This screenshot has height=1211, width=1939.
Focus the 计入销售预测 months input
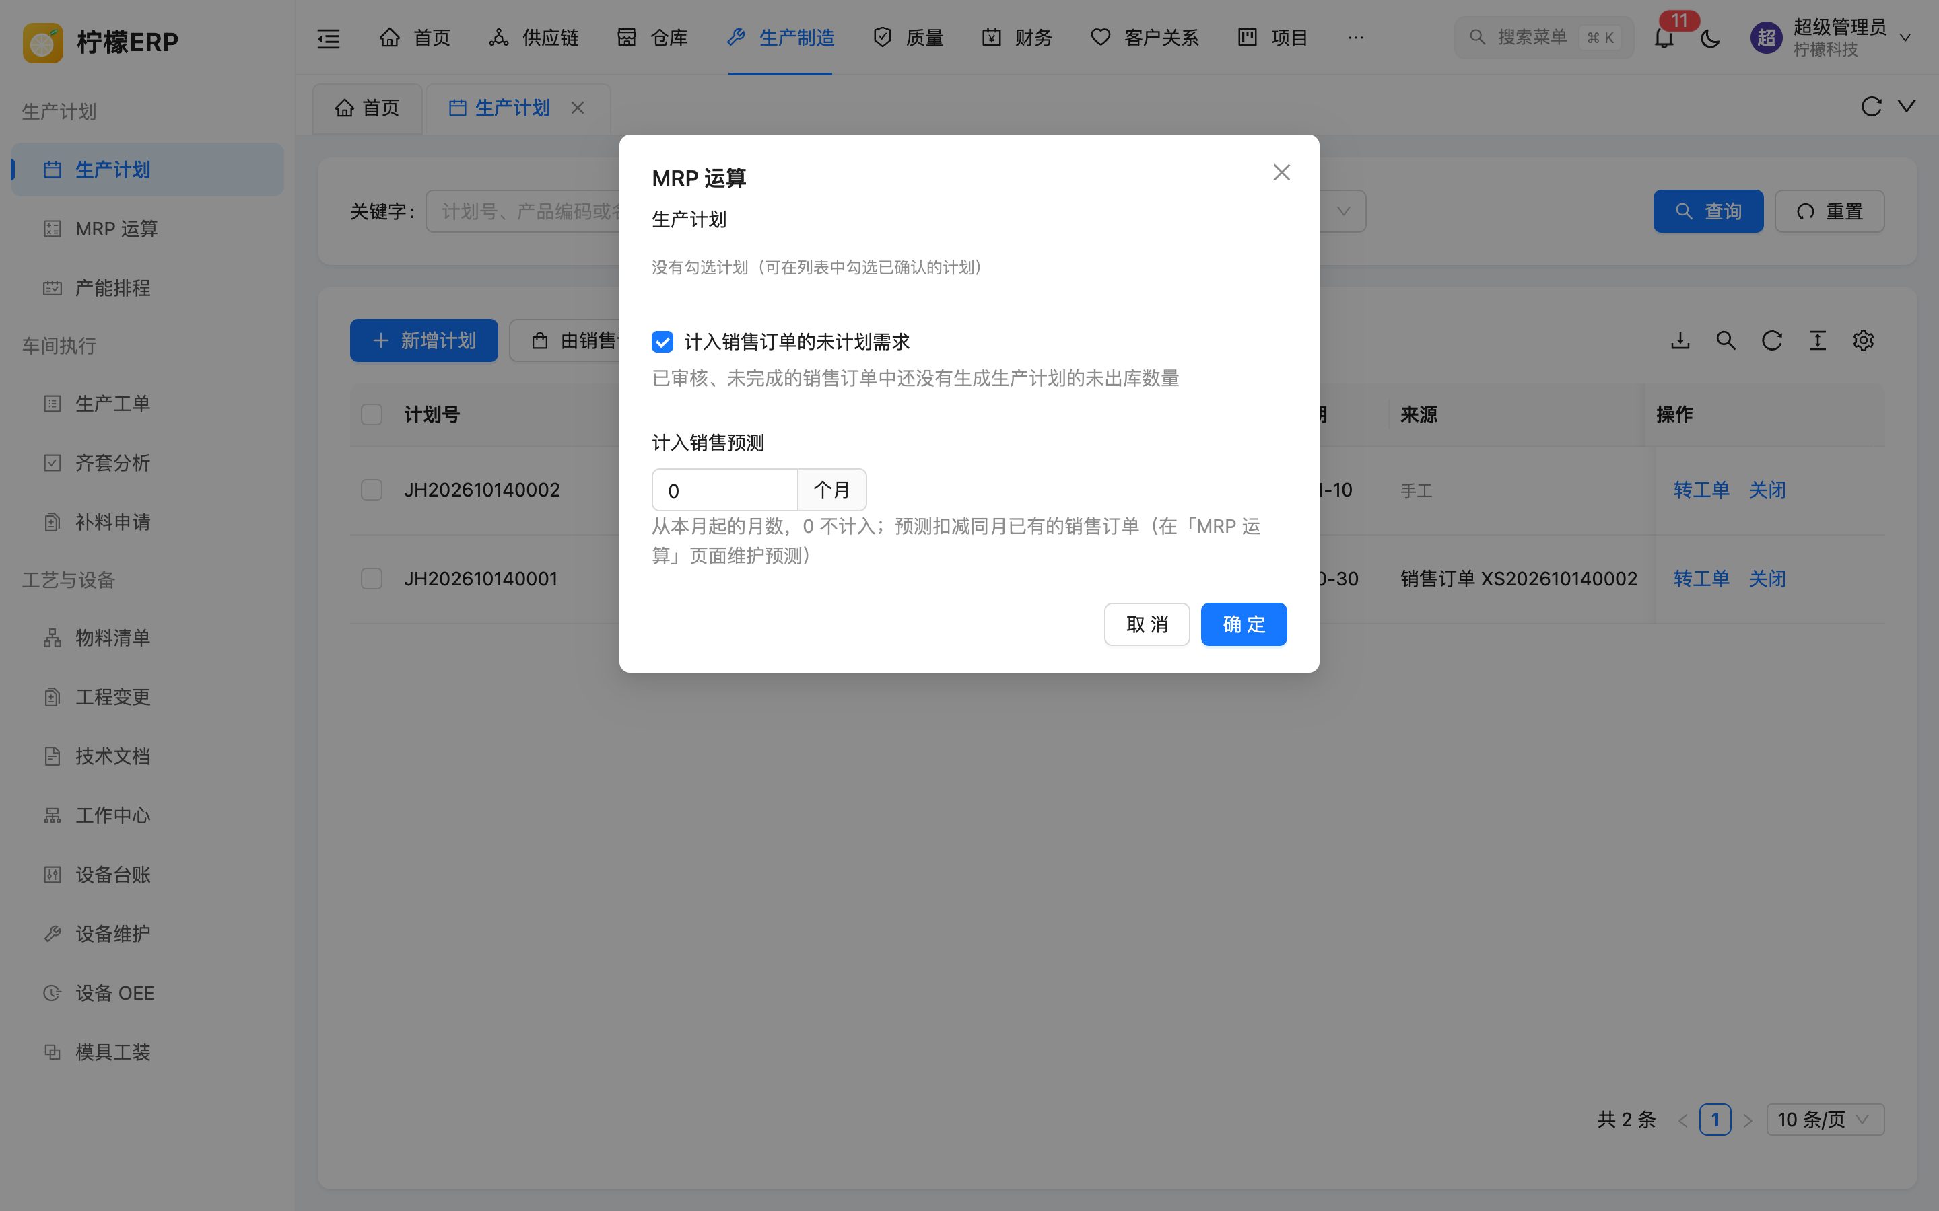[x=724, y=490]
